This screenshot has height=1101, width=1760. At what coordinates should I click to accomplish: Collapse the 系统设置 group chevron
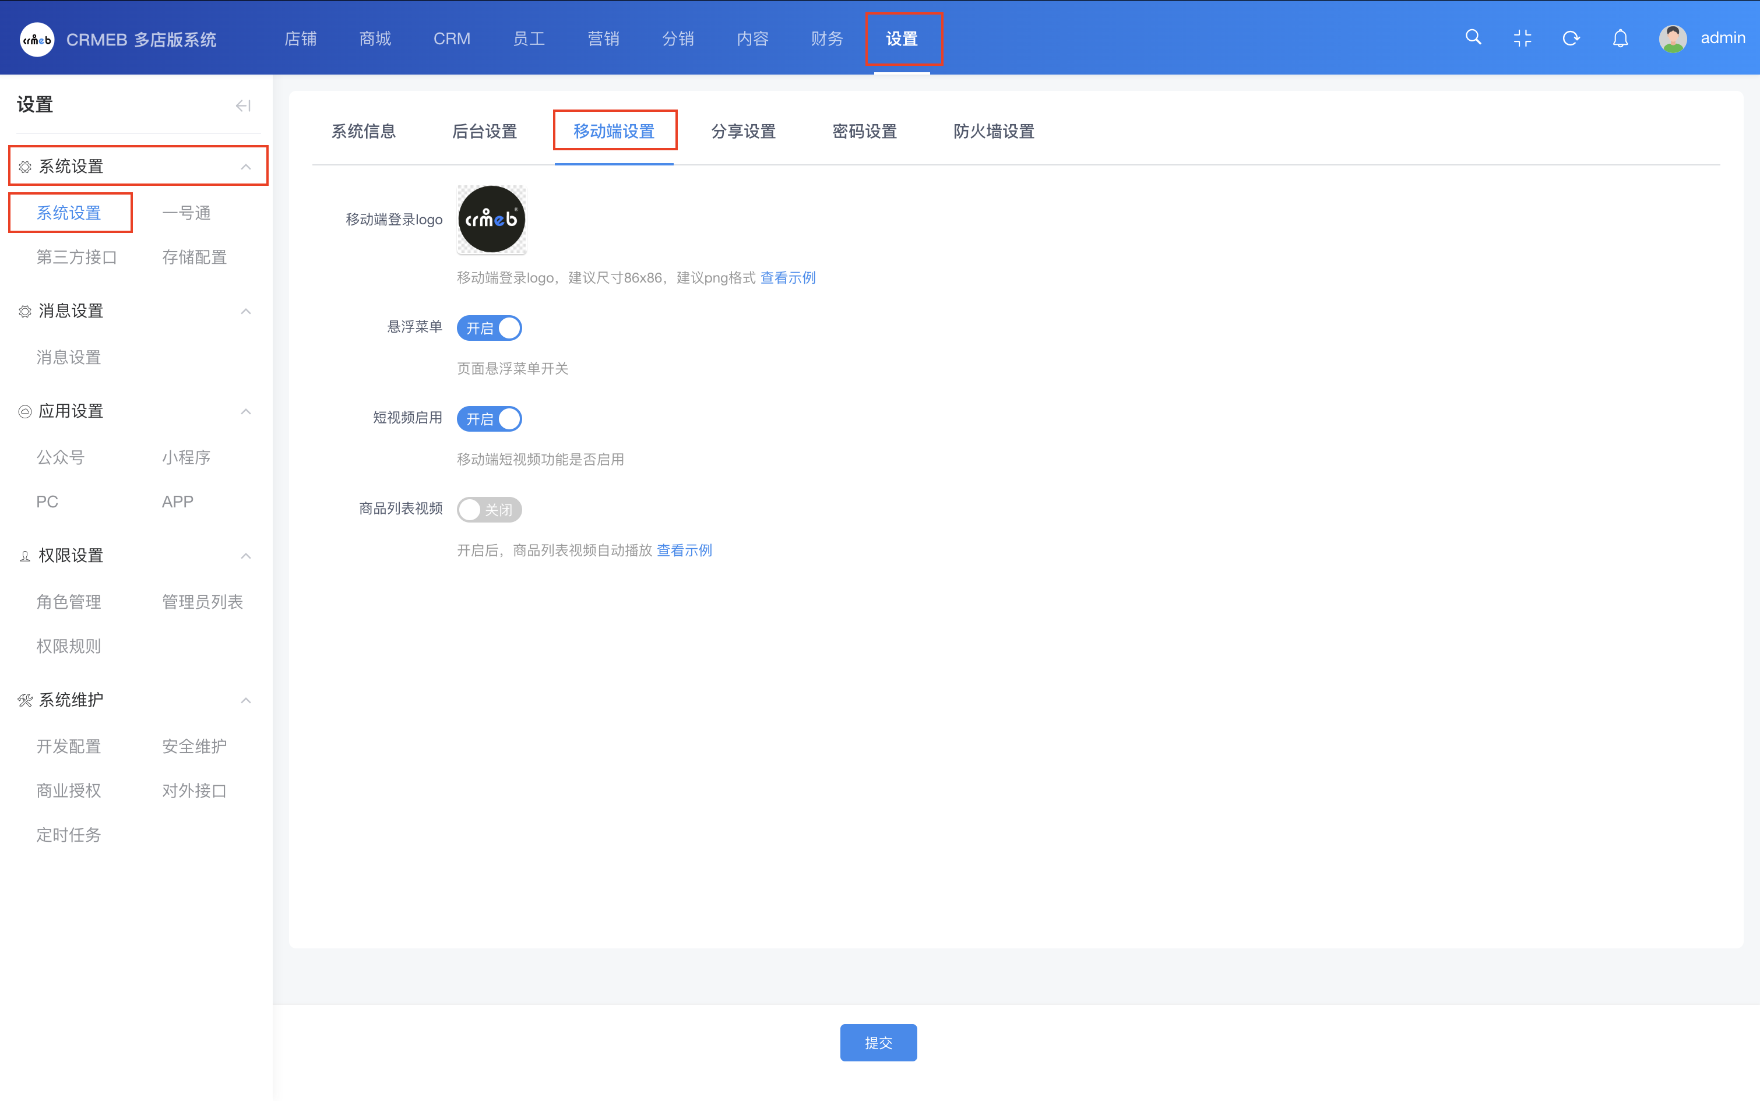tap(246, 167)
